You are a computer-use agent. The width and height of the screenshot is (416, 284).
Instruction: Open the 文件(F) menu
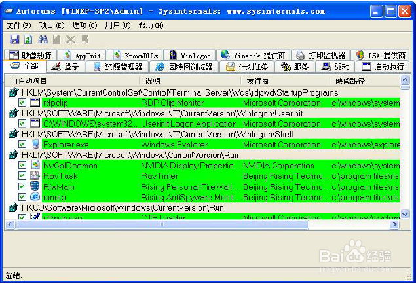pyautogui.click(x=18, y=26)
